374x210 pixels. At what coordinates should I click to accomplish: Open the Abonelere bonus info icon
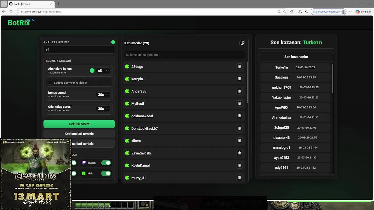point(92,71)
